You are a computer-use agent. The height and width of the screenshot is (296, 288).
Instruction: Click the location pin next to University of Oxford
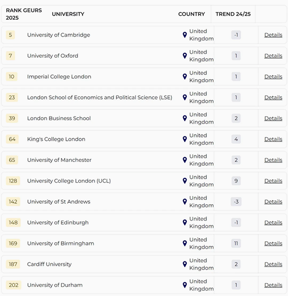[185, 56]
